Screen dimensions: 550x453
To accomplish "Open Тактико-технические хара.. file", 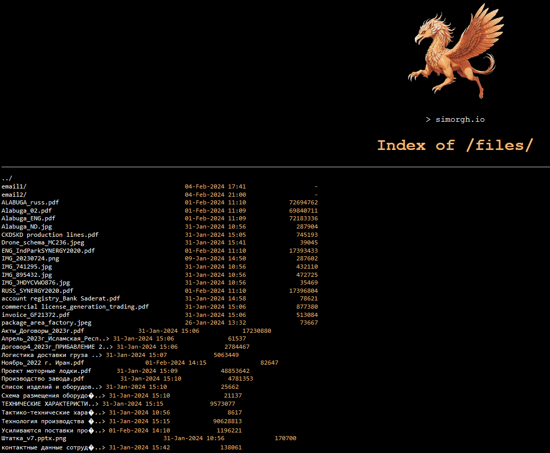I will [x=53, y=412].
